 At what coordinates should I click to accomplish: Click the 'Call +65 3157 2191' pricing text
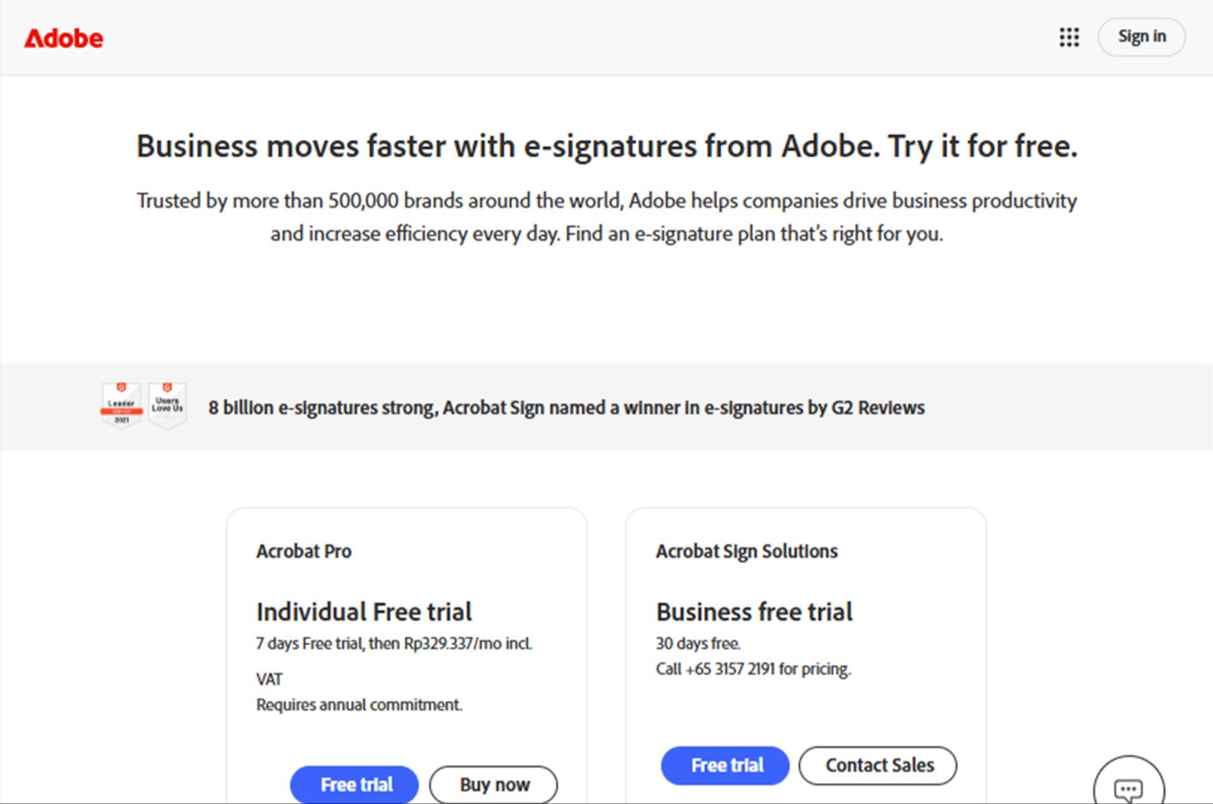(x=753, y=669)
